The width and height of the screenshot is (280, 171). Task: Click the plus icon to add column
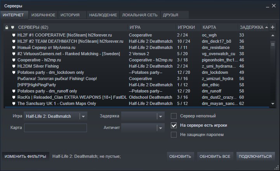click(273, 27)
